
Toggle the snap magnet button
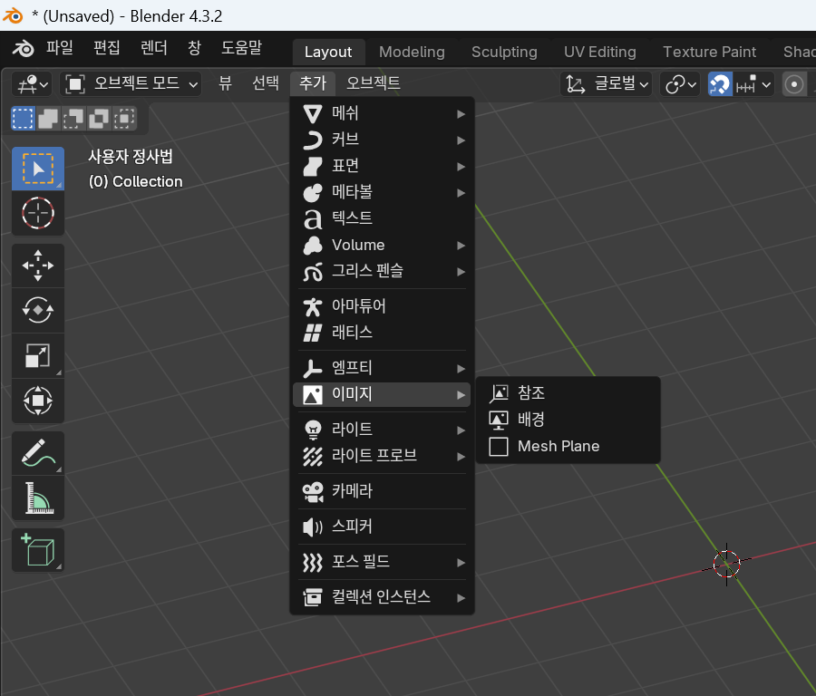pos(720,83)
